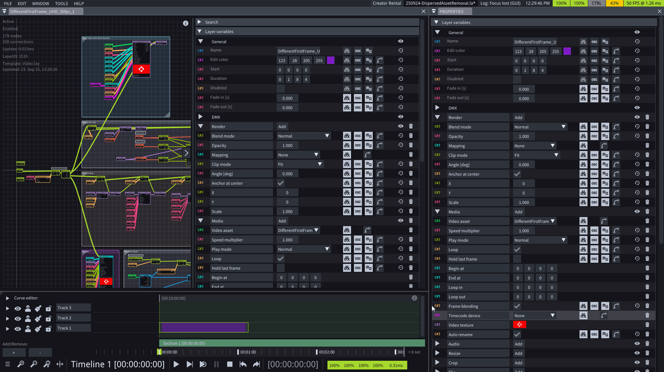Expand the Curve editor section

click(x=7, y=298)
